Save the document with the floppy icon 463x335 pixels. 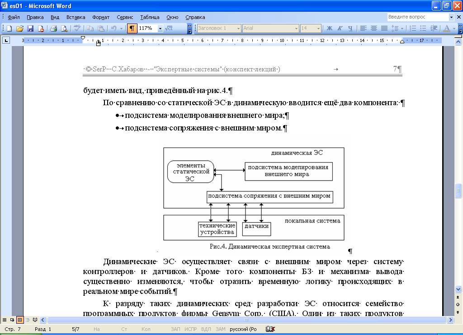30,28
